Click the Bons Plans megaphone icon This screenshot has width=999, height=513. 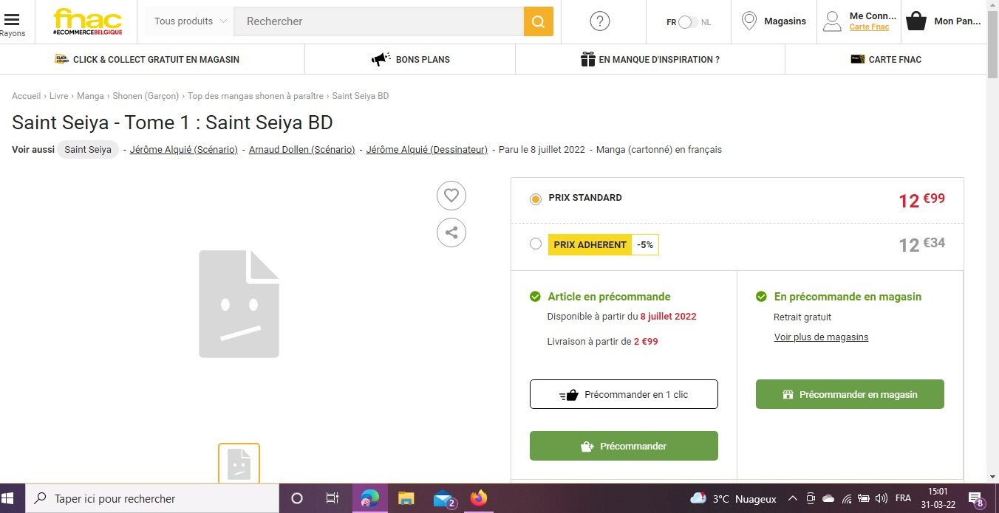click(x=381, y=59)
